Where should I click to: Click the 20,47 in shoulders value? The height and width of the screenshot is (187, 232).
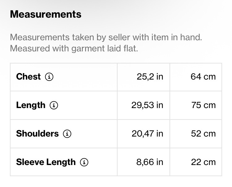click(x=147, y=134)
